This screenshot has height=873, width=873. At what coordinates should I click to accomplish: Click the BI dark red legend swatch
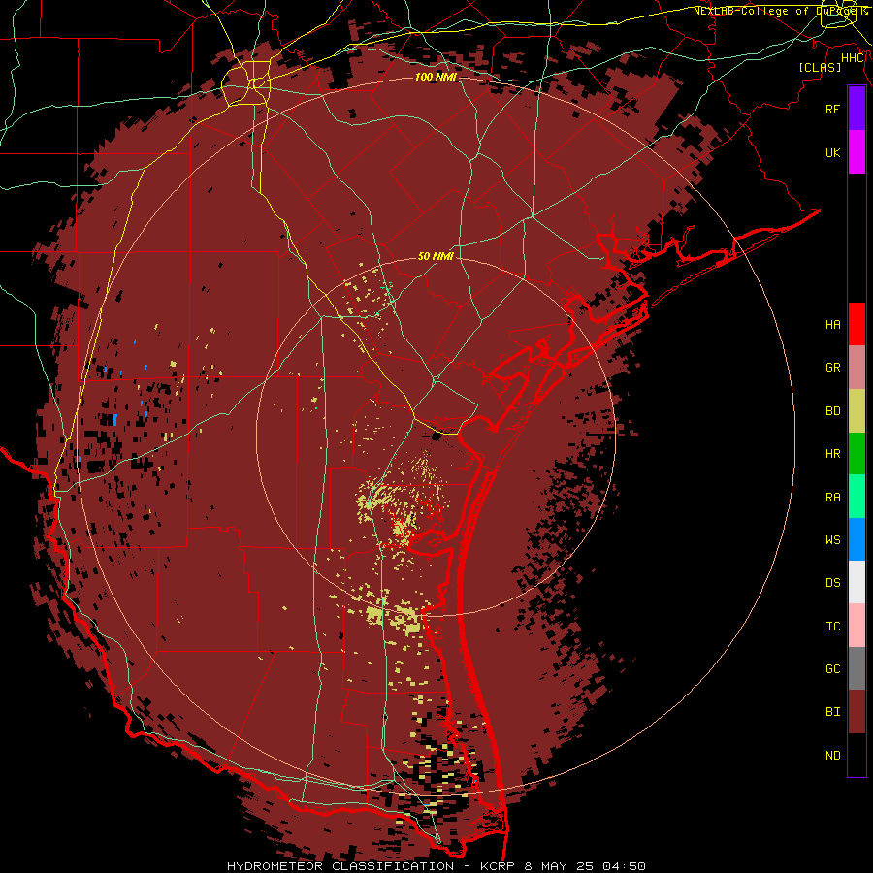(857, 712)
